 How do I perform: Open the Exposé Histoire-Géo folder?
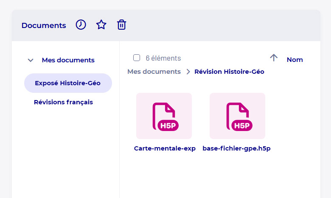tap(68, 83)
